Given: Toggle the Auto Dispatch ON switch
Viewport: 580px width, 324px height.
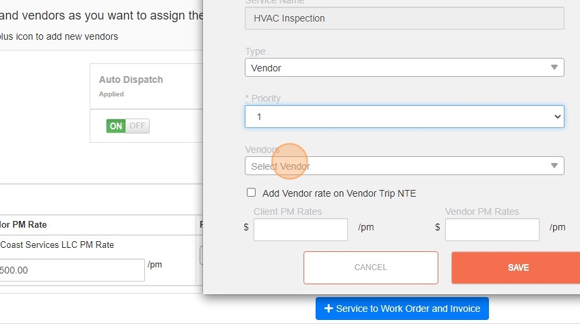Looking at the screenshot, I should coord(116,126).
